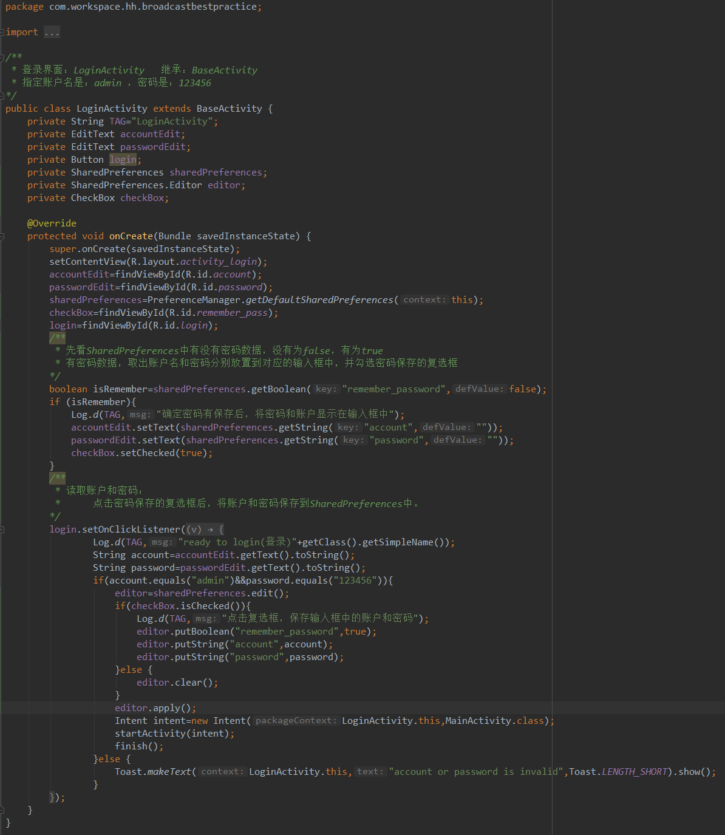
Task: Click the "defValue:" hint before false
Action: click(x=479, y=389)
